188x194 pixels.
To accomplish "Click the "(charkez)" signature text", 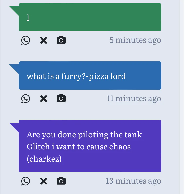I will pyautogui.click(x=44, y=159).
